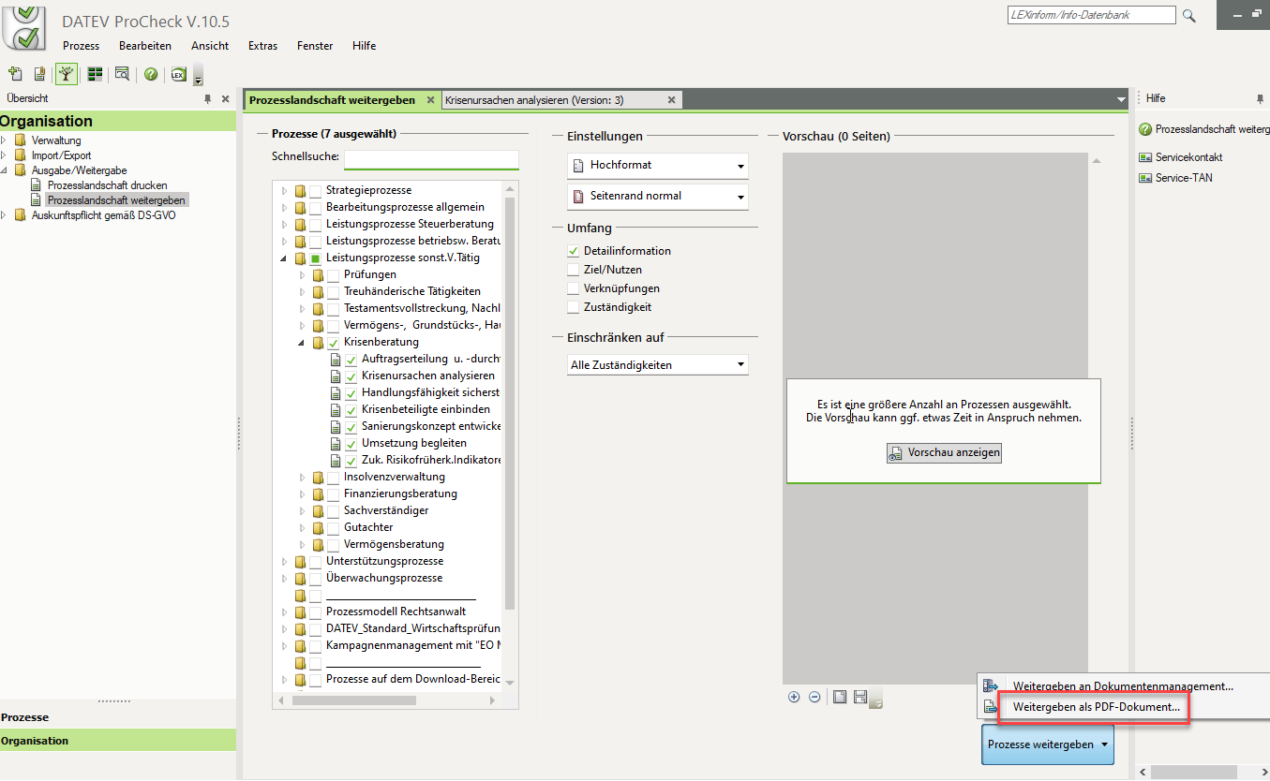1270x781 pixels.
Task: Click the zoom in icon below preview
Action: click(x=794, y=697)
